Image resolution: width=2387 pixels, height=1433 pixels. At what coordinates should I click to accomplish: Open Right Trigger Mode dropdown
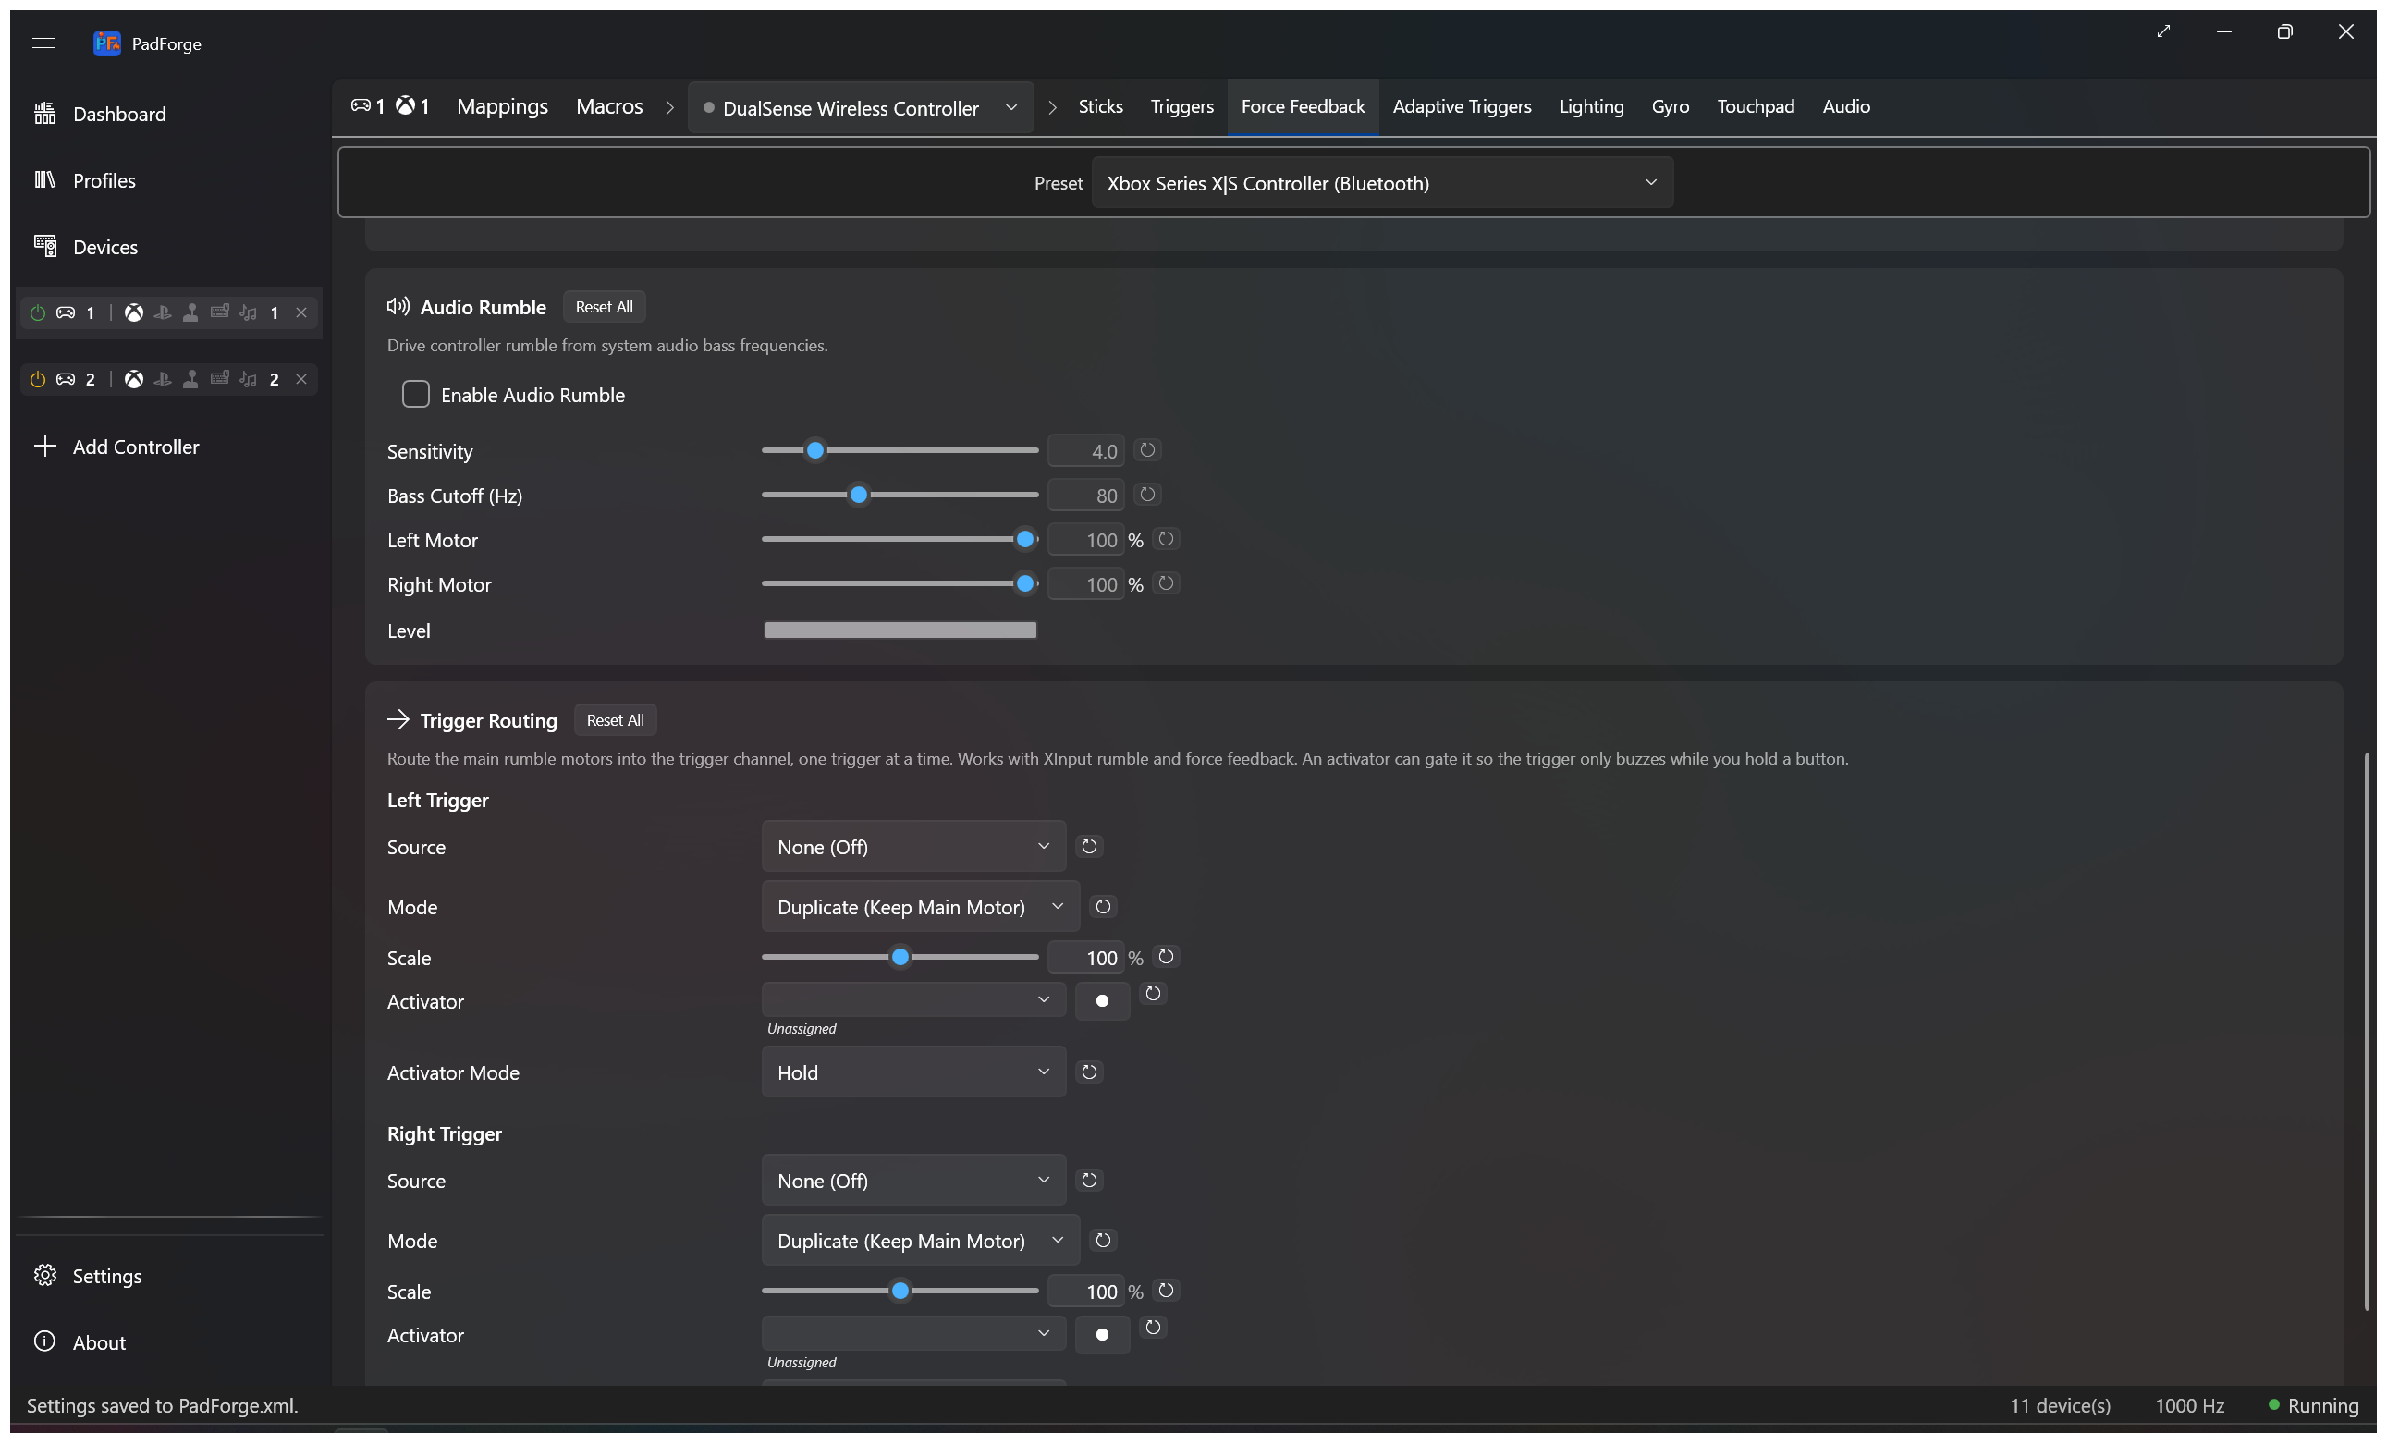[x=920, y=1240]
